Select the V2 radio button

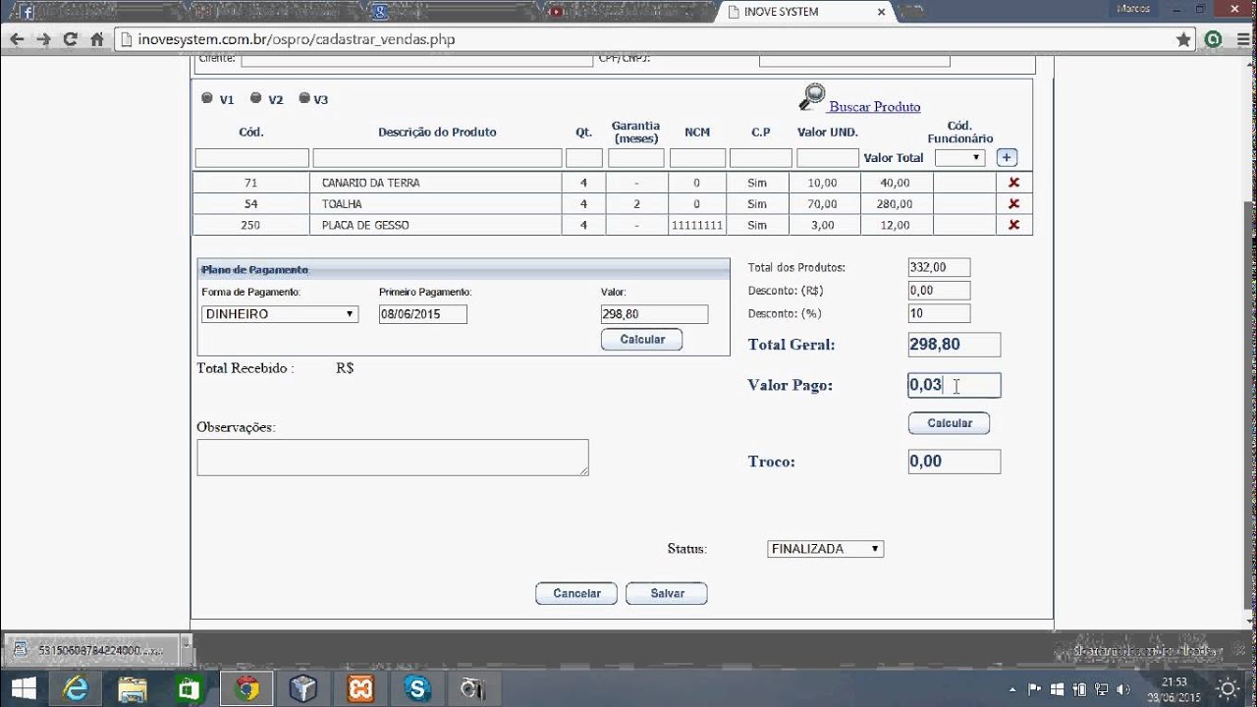[255, 98]
